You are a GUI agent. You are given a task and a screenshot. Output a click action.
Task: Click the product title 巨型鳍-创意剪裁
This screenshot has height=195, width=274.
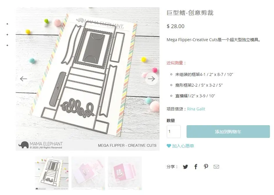click(190, 13)
